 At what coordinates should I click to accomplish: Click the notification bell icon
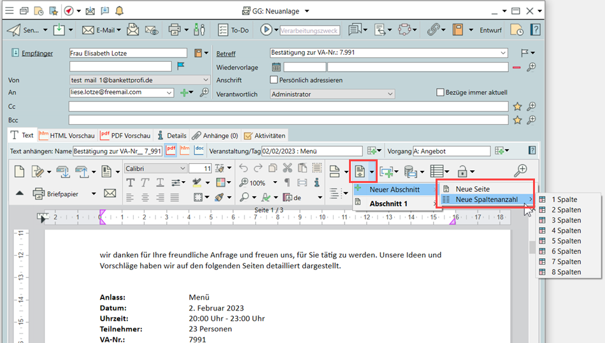(119, 11)
